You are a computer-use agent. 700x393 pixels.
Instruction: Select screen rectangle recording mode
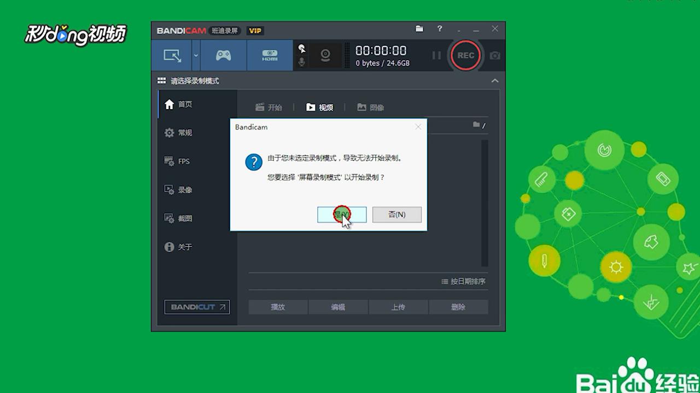click(172, 55)
